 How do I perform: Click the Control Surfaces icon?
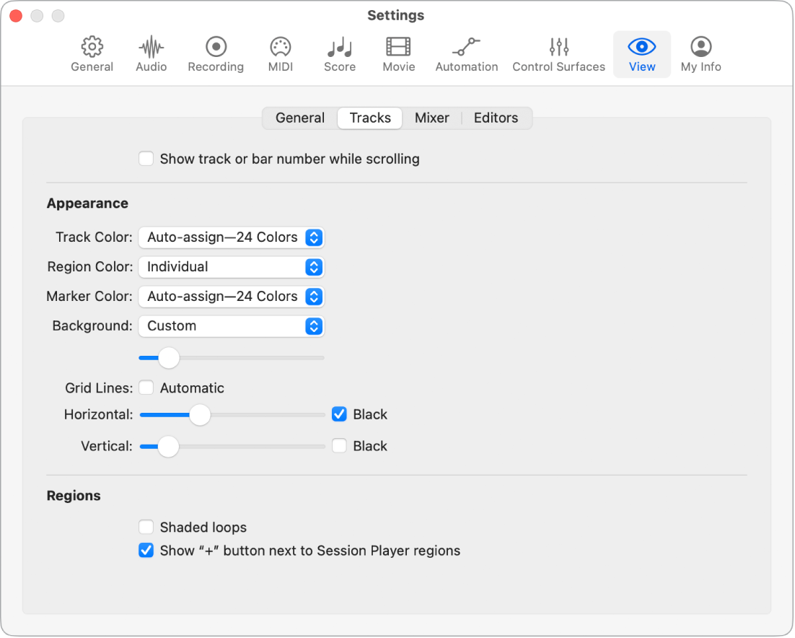pos(558,53)
